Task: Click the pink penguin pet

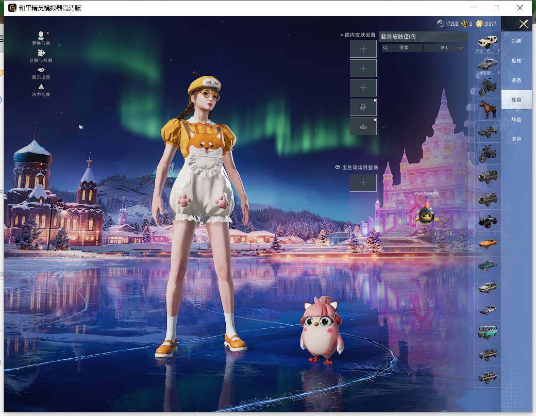Action: (x=321, y=330)
